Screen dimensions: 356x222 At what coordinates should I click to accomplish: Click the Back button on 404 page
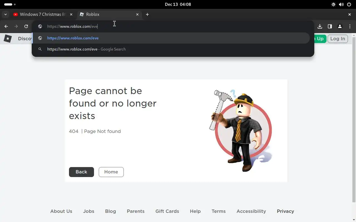tap(81, 172)
